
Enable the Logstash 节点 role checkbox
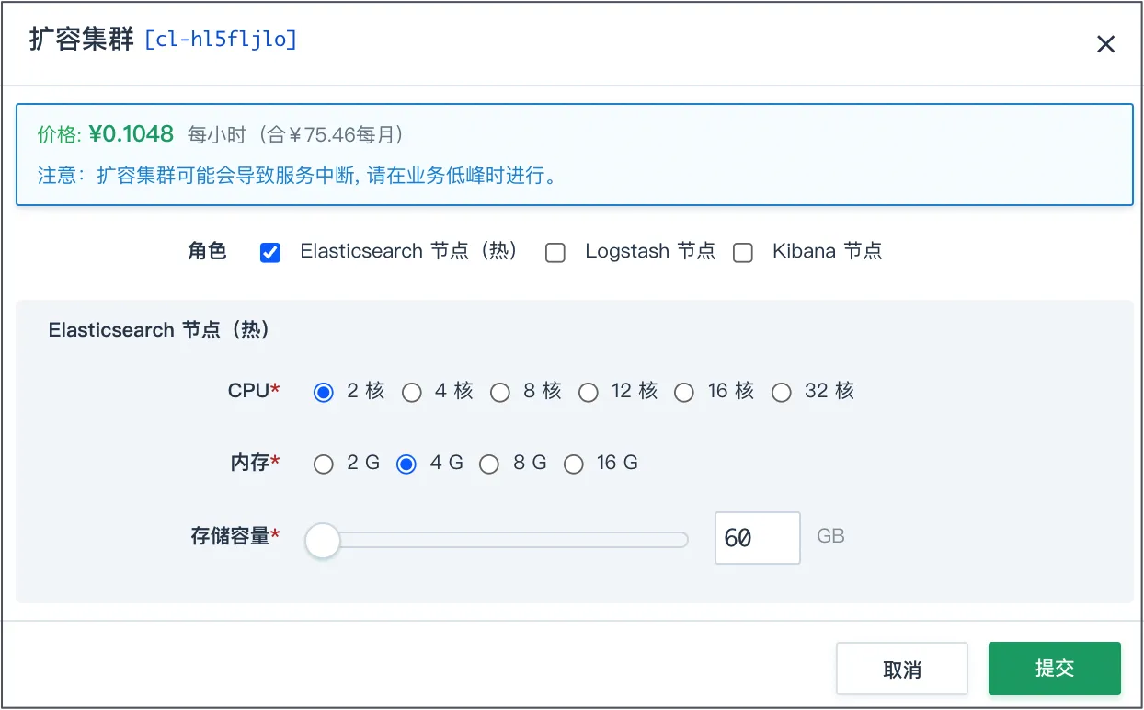[x=555, y=253]
